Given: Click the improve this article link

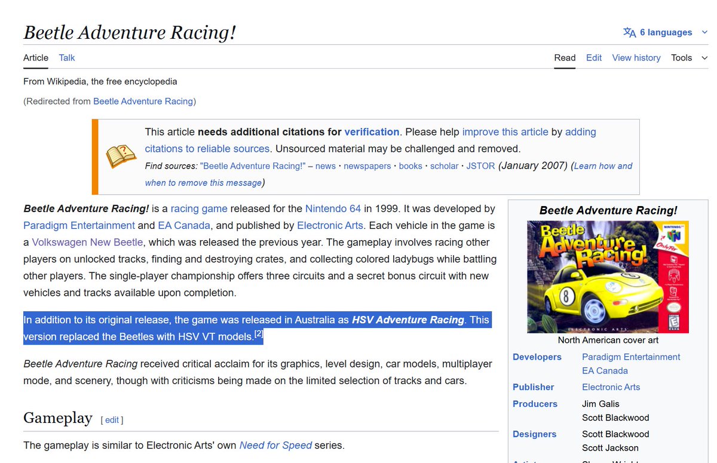Looking at the screenshot, I should (505, 132).
